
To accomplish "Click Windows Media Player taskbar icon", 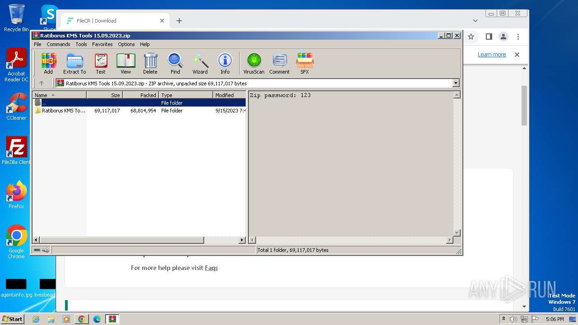I will pos(66,319).
